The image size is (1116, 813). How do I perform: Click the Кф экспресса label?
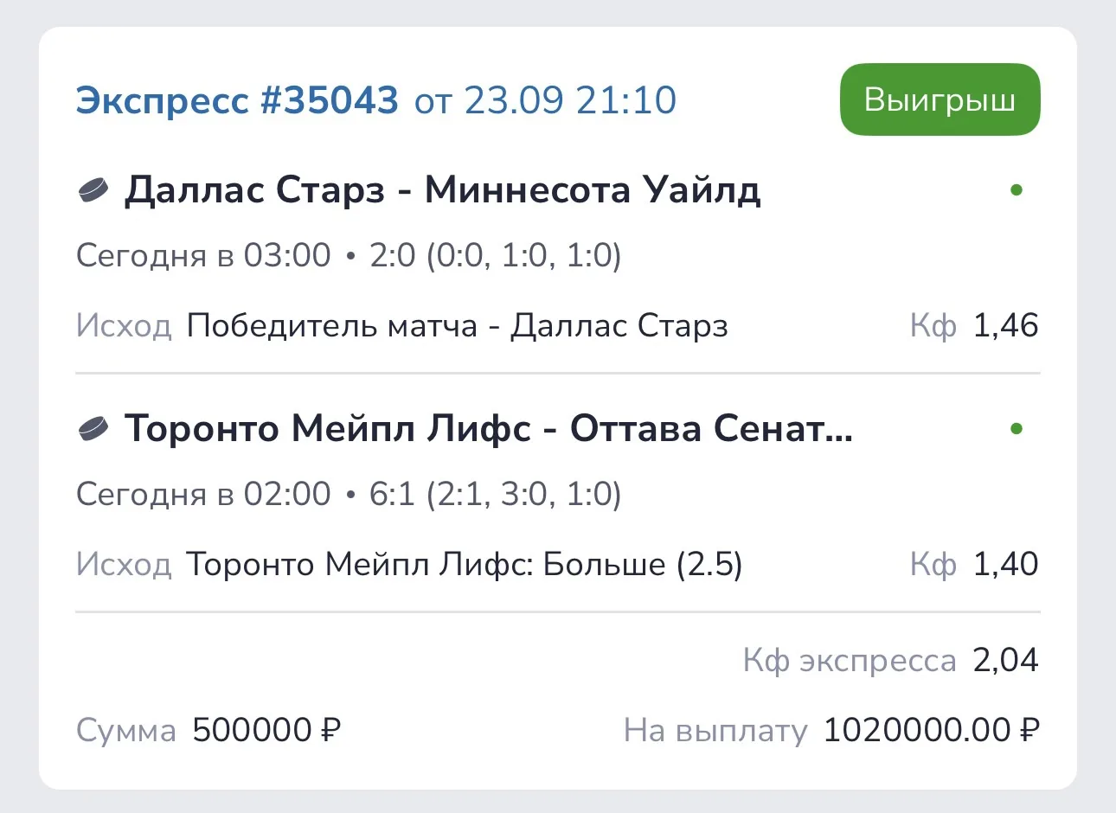(x=850, y=662)
